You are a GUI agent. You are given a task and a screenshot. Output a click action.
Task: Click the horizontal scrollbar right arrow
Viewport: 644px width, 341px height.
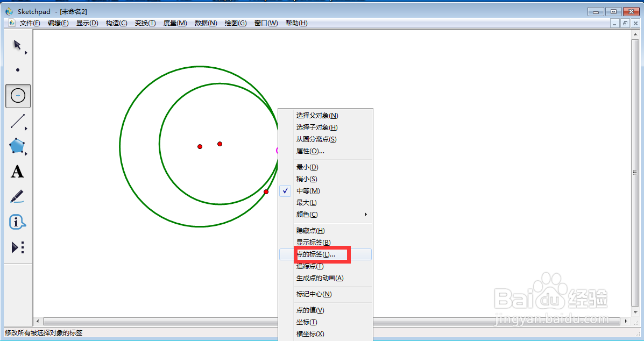626,321
